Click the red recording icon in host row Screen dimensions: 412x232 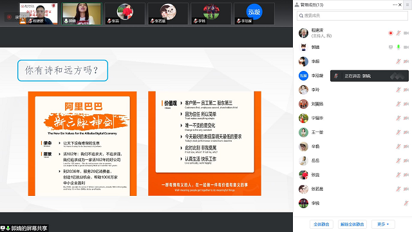tap(391, 33)
